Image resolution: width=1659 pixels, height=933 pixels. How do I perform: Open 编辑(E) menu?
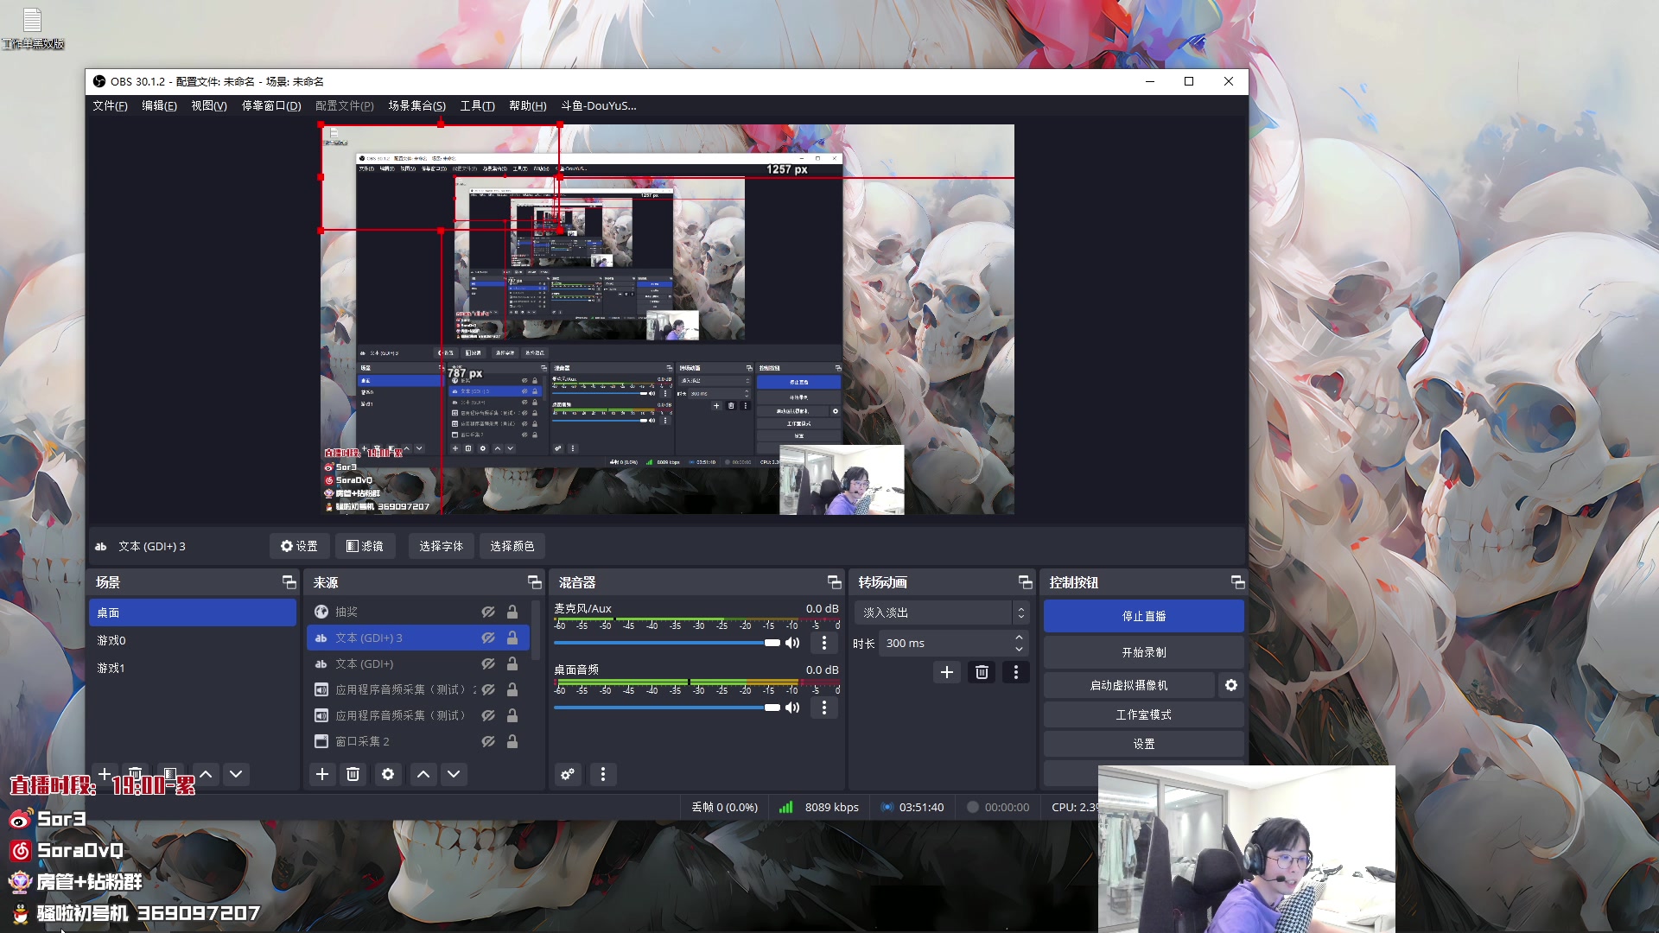(159, 105)
